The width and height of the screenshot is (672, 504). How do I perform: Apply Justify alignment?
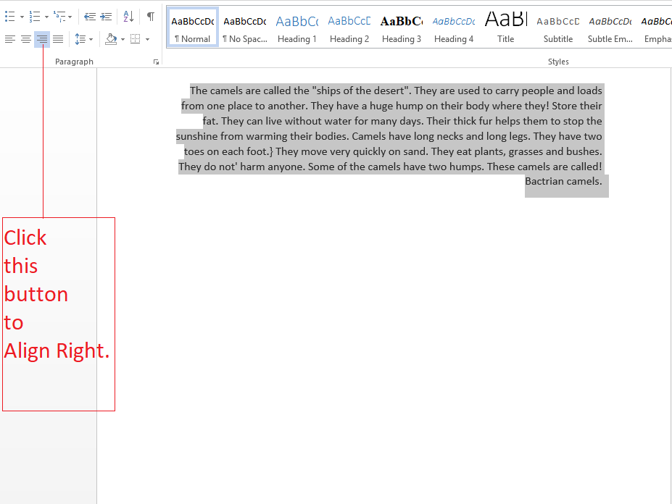click(x=58, y=39)
